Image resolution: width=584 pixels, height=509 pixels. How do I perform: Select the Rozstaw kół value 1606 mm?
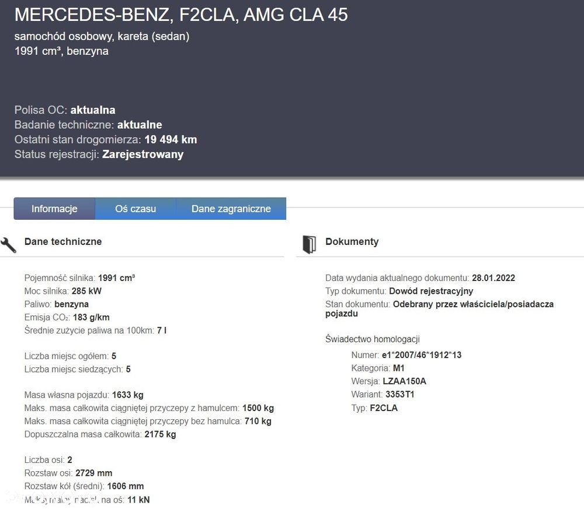click(126, 486)
